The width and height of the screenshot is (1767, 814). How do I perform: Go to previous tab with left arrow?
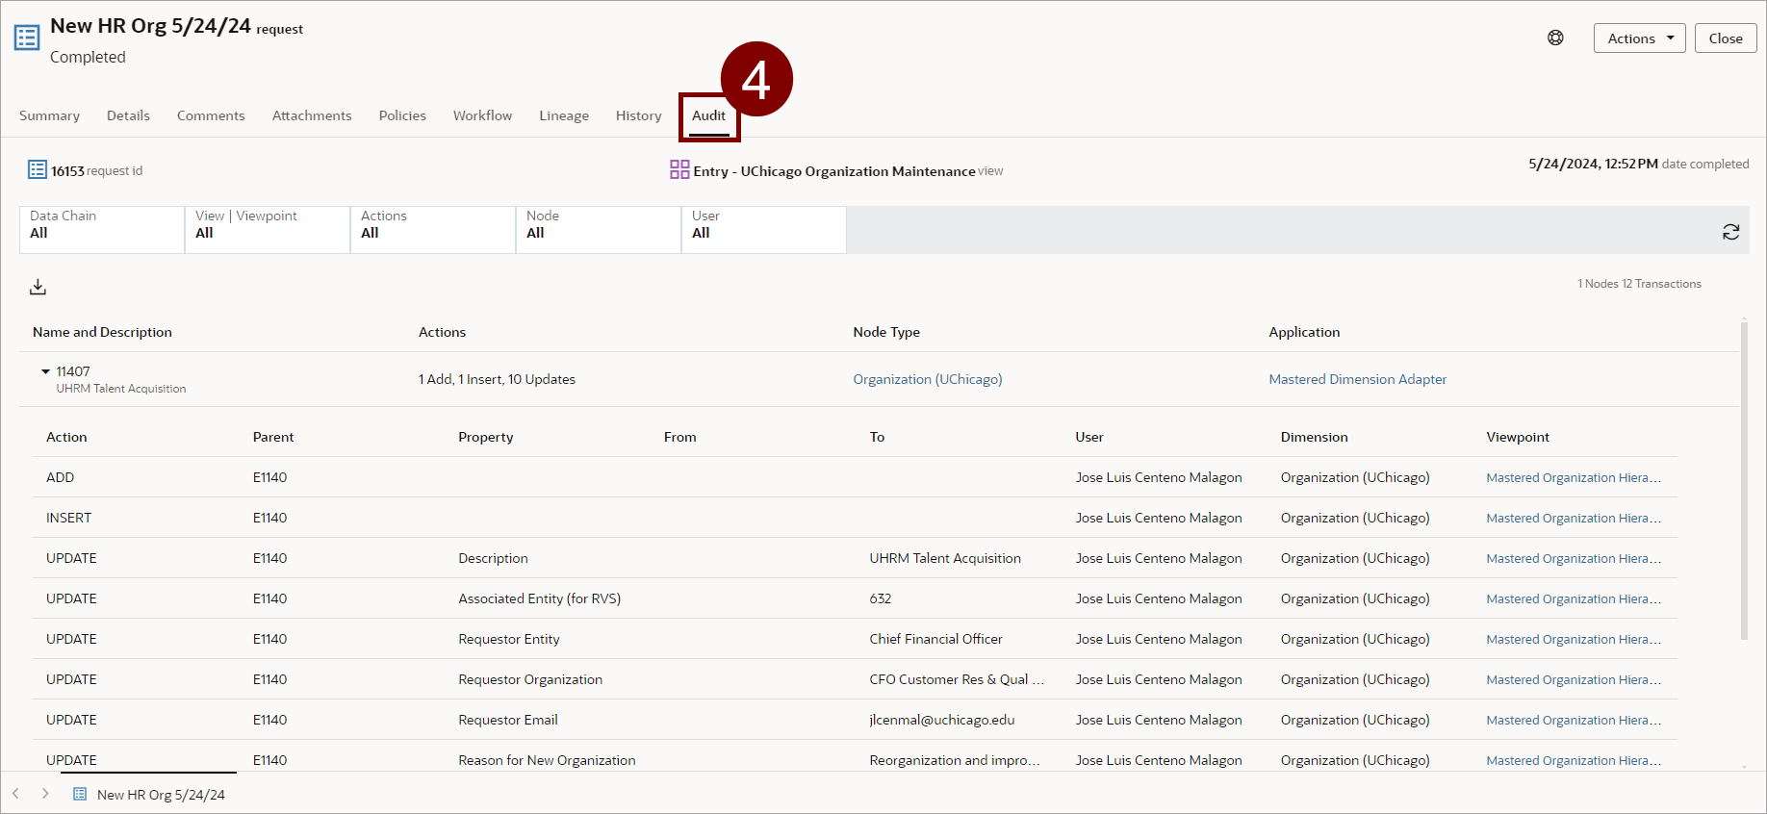click(x=15, y=794)
